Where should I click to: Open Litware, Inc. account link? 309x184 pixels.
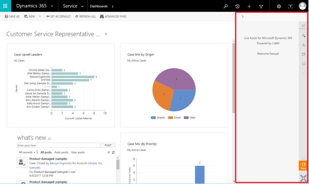click(x=95, y=163)
